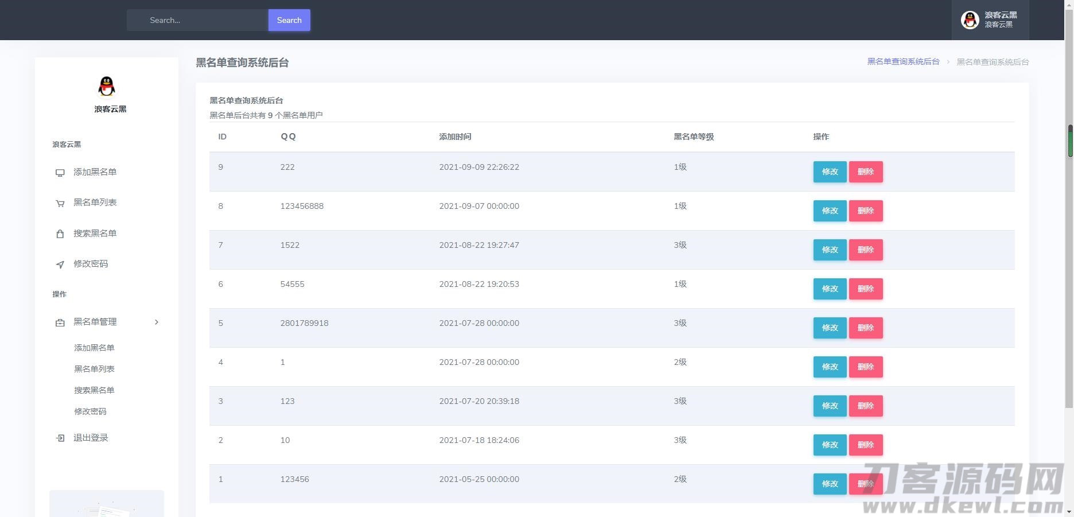Click the bag icon beside 搜索黑名单
The width and height of the screenshot is (1074, 517).
(60, 234)
